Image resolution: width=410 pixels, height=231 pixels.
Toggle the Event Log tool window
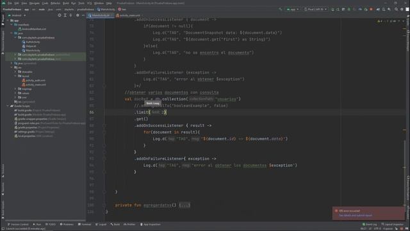pyautogui.click(x=370, y=225)
